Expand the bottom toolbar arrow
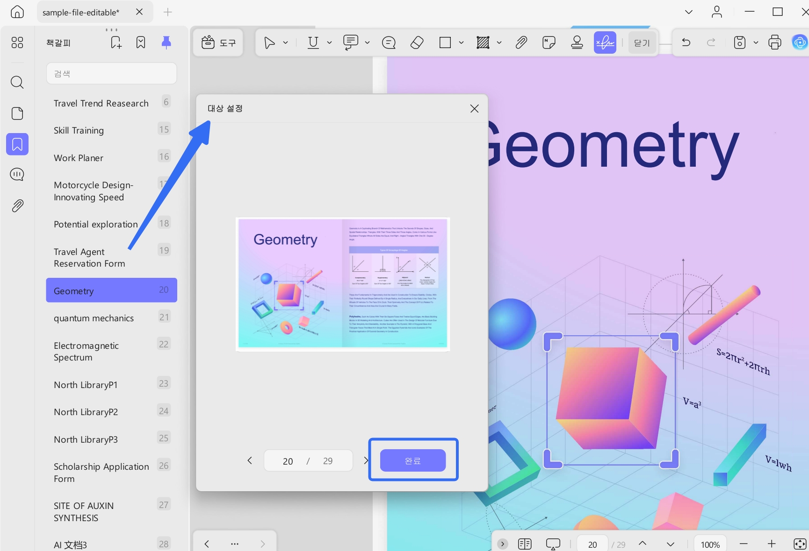This screenshot has width=809, height=551. coord(503,544)
